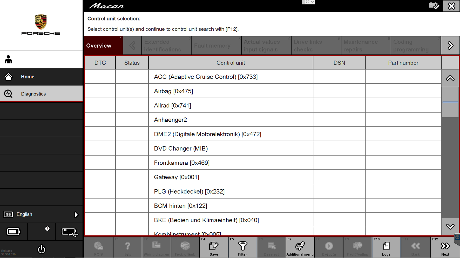
Task: Open the Maintenance repairs tab
Action: tap(366, 46)
